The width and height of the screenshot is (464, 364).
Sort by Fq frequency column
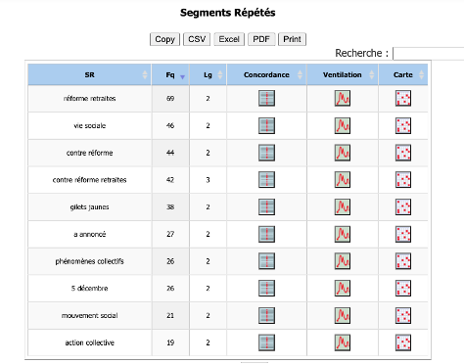170,74
